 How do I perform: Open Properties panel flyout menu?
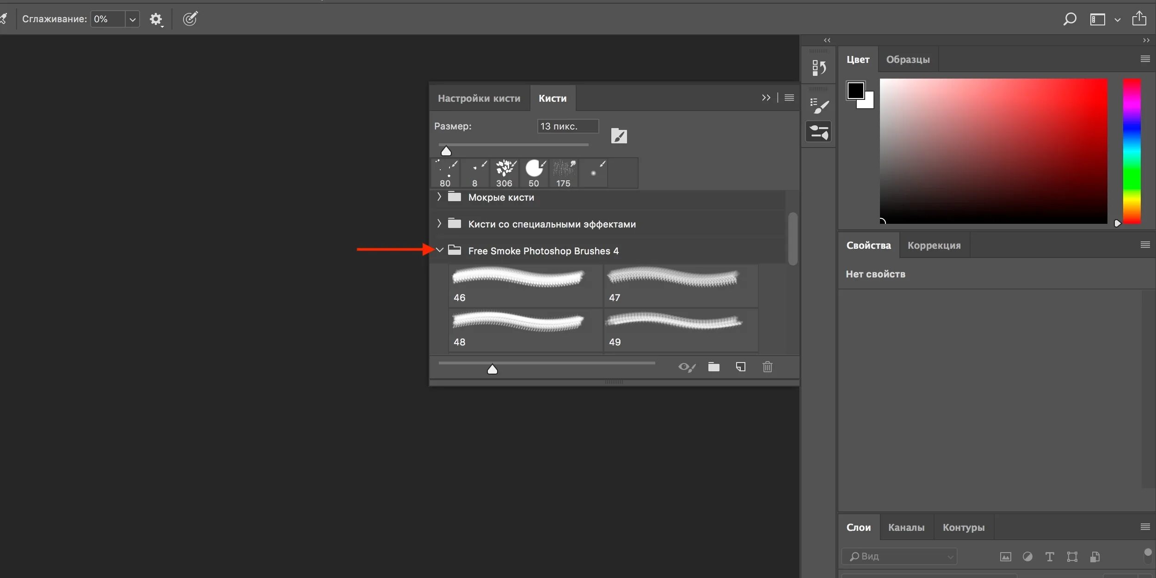coord(1145,245)
